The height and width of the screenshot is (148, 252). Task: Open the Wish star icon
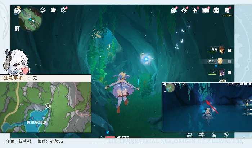click(x=195, y=10)
